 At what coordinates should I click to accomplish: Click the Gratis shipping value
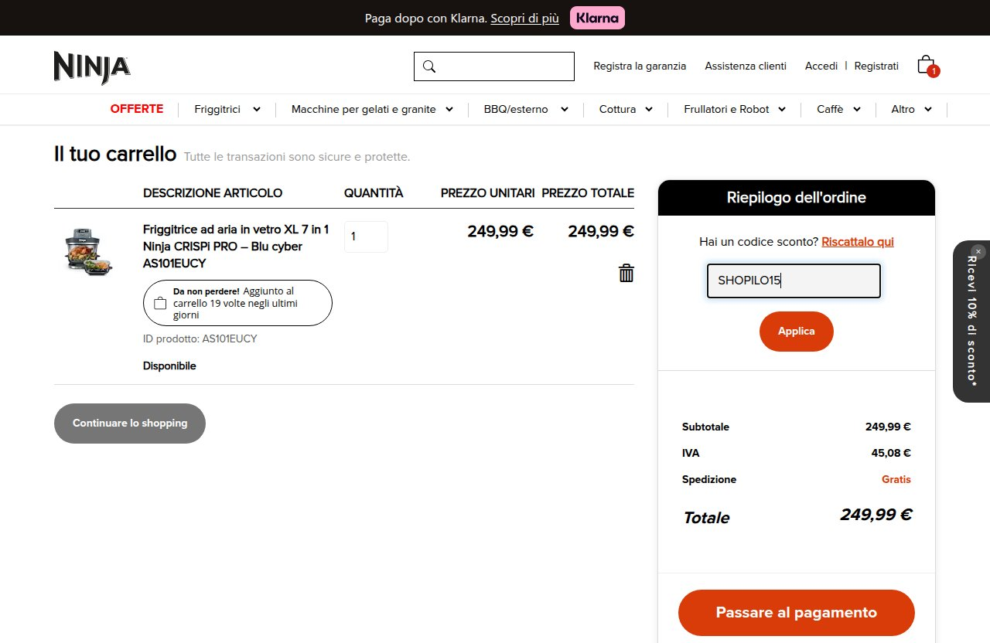(896, 479)
